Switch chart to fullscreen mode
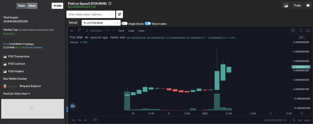 point(301,31)
